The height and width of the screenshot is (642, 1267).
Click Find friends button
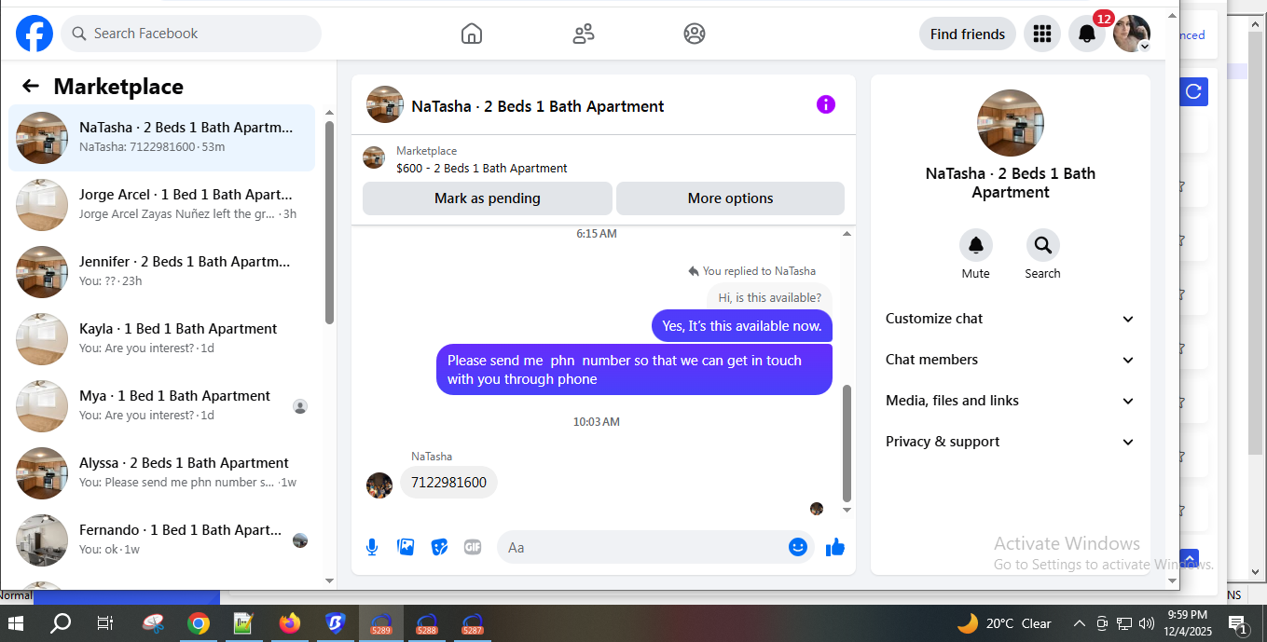click(x=968, y=34)
